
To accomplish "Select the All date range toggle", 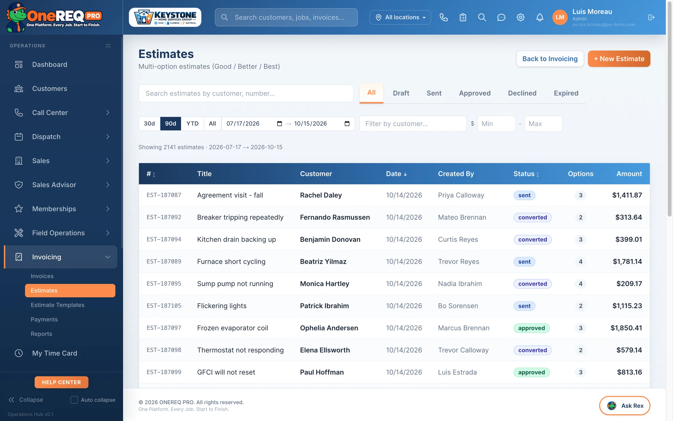I will click(212, 124).
